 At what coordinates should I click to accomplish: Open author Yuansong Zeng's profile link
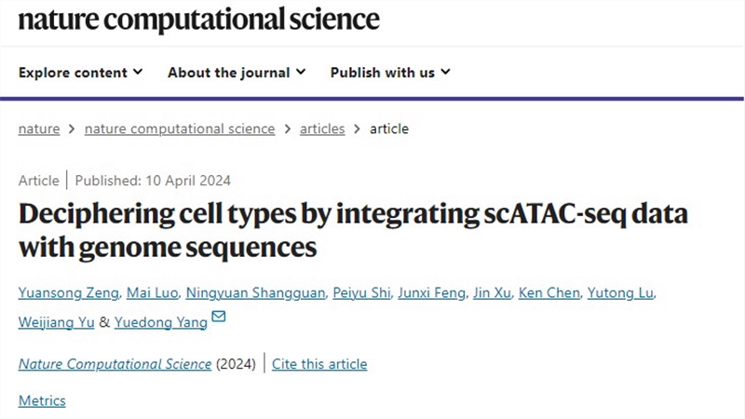(68, 293)
